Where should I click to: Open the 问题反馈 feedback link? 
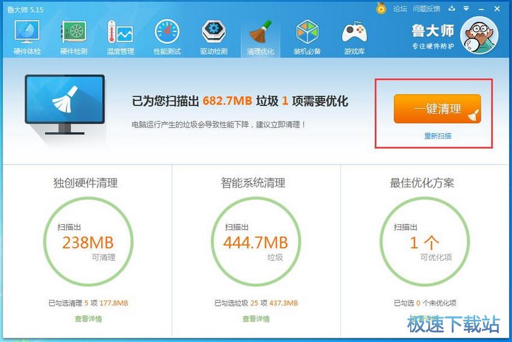pyautogui.click(x=426, y=9)
